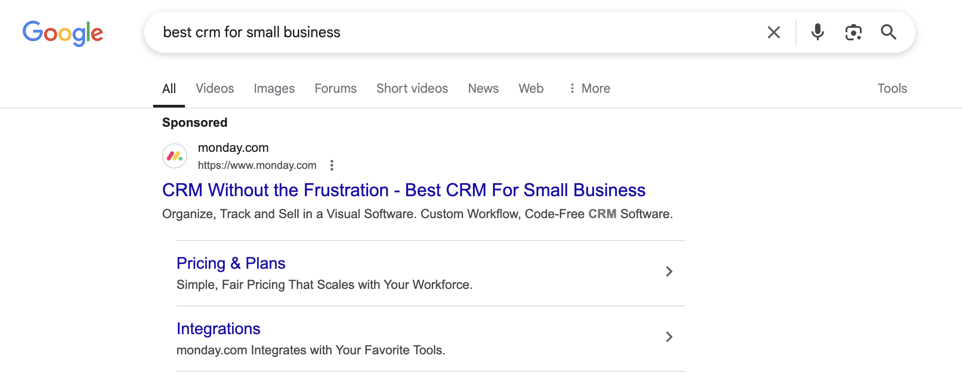Click 'monday.com Integrates with Your Favorite Tools' text
This screenshot has width=962, height=387.
[311, 350]
